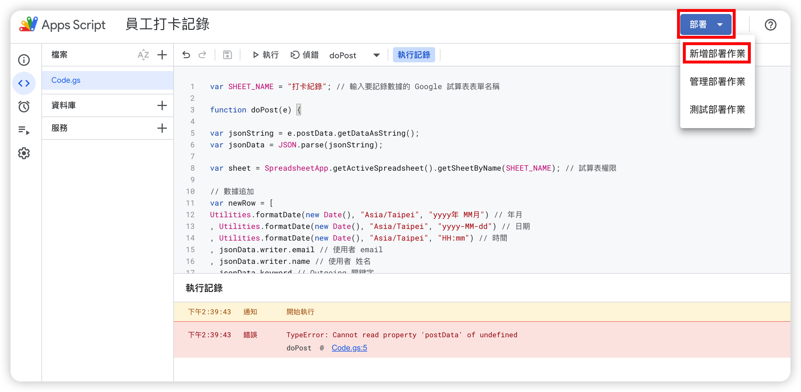Save the project with the save icon
The image size is (801, 392).
(x=227, y=55)
